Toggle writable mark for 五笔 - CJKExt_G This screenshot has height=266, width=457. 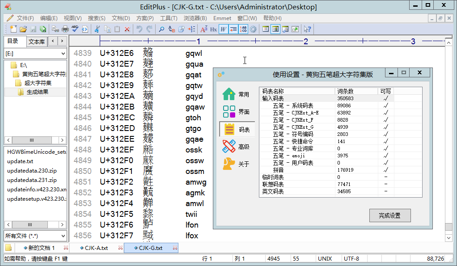tap(385, 127)
